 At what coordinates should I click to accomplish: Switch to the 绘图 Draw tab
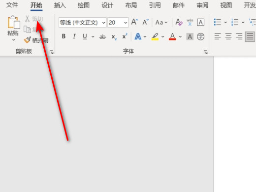tap(84, 5)
